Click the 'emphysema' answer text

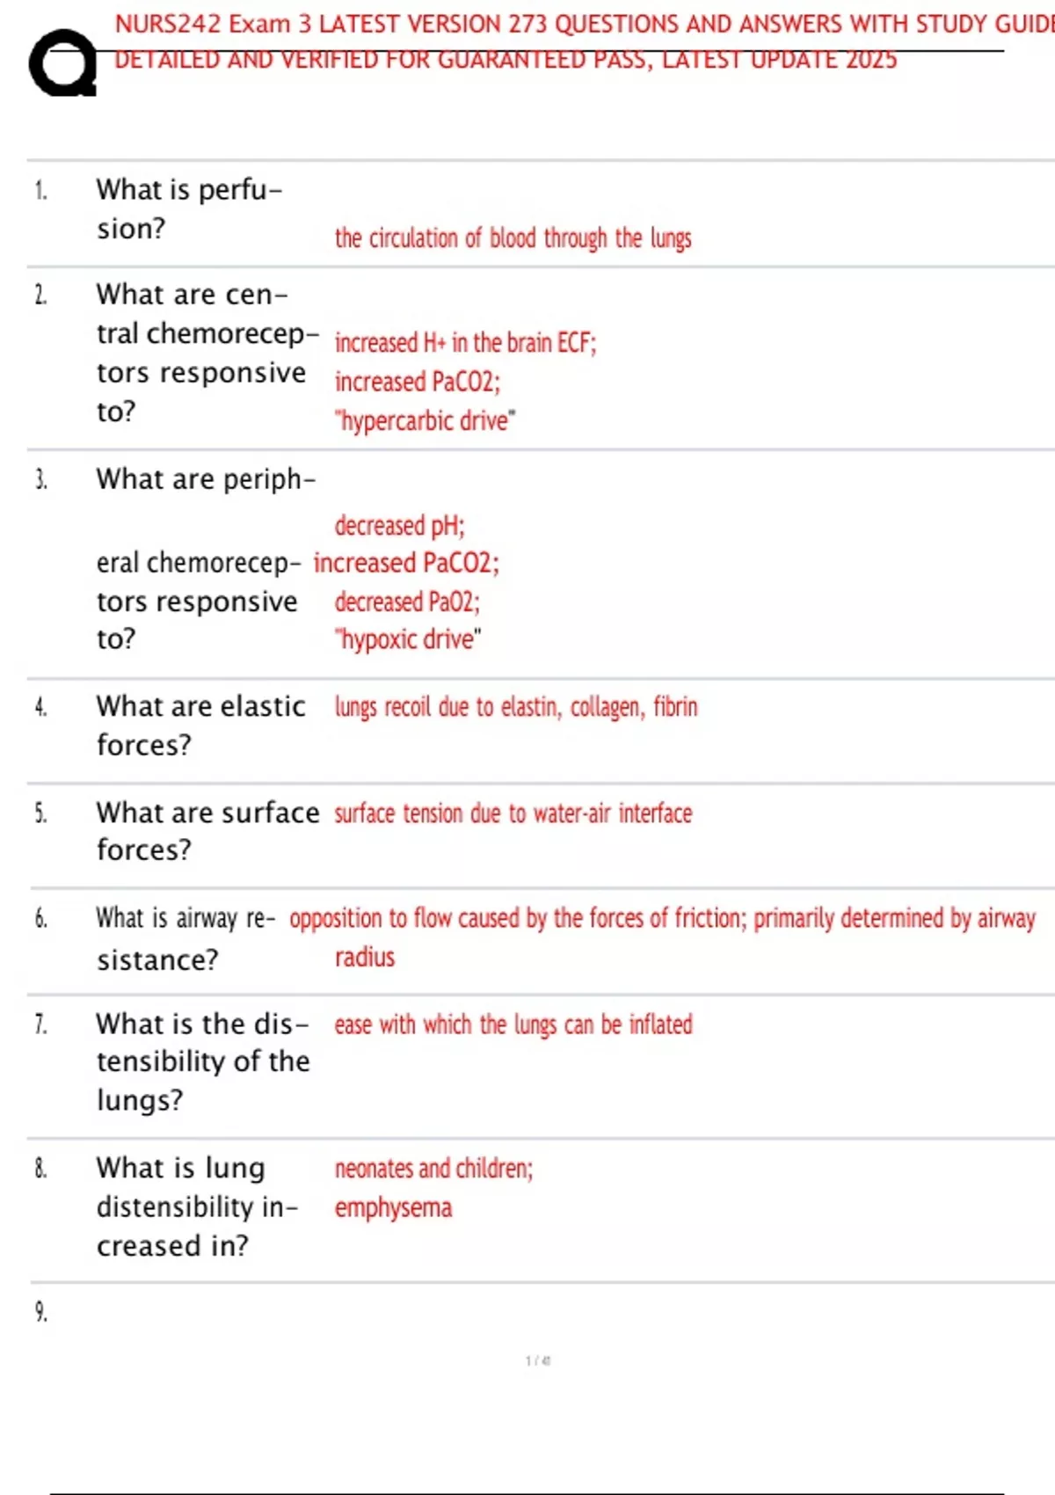(x=393, y=1207)
